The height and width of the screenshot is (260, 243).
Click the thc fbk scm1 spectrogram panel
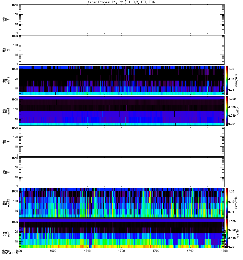pyautogui.click(x=122, y=233)
